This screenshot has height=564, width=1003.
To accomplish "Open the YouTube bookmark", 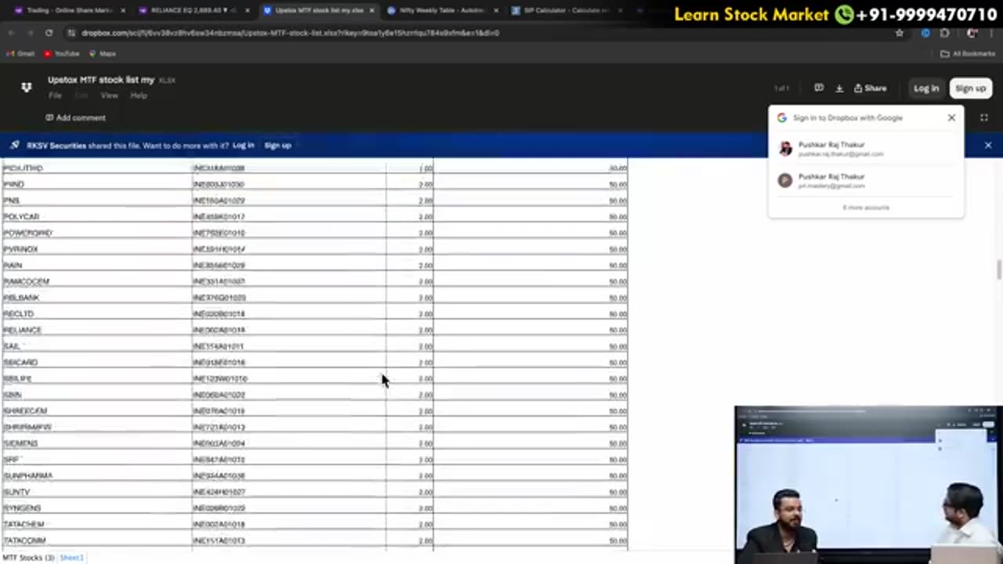I will [x=62, y=53].
